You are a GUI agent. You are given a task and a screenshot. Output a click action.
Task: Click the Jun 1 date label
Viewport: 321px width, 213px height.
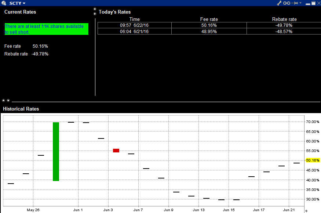pyautogui.click(x=78, y=210)
